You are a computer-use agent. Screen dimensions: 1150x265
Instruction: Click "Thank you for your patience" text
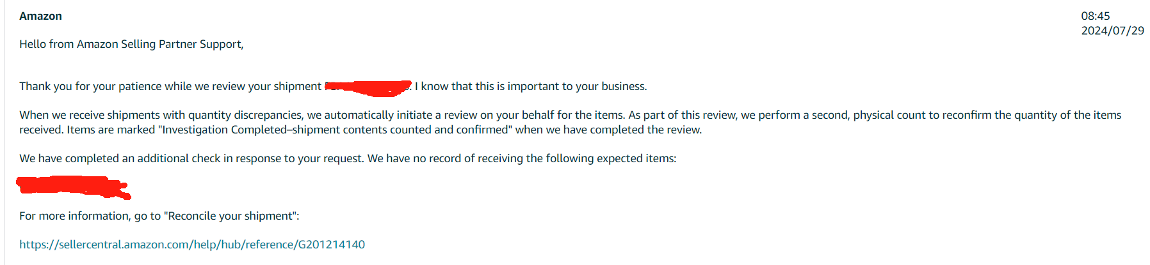point(90,86)
